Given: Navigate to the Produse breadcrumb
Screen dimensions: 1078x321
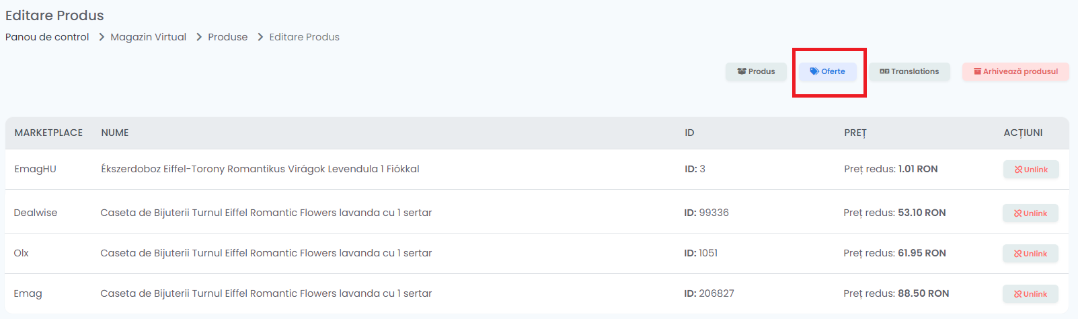Looking at the screenshot, I should [x=228, y=37].
